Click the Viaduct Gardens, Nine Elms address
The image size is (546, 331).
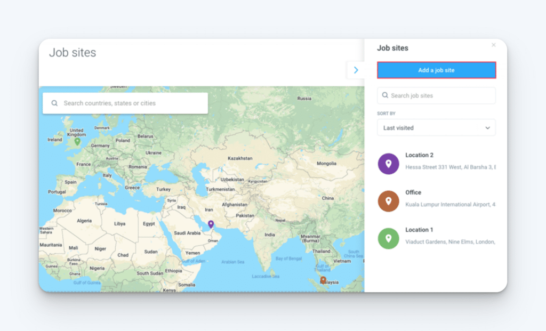(x=450, y=241)
